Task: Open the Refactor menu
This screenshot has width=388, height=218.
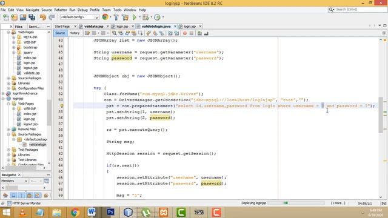Action: [61, 10]
